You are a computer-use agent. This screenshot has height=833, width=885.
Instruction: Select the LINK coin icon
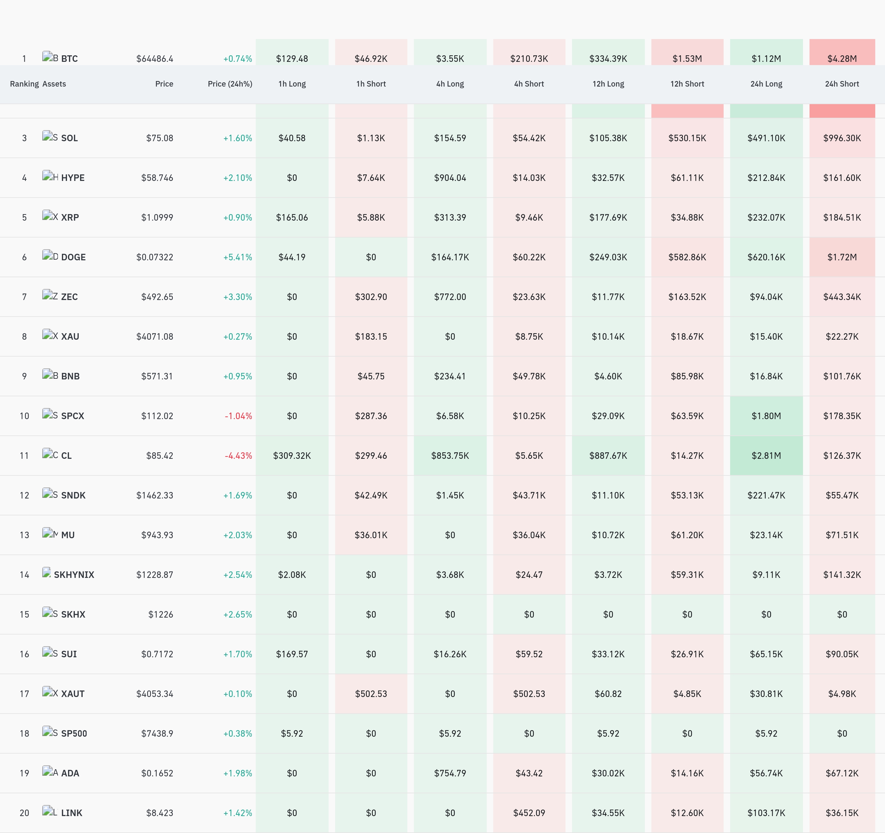coord(50,811)
